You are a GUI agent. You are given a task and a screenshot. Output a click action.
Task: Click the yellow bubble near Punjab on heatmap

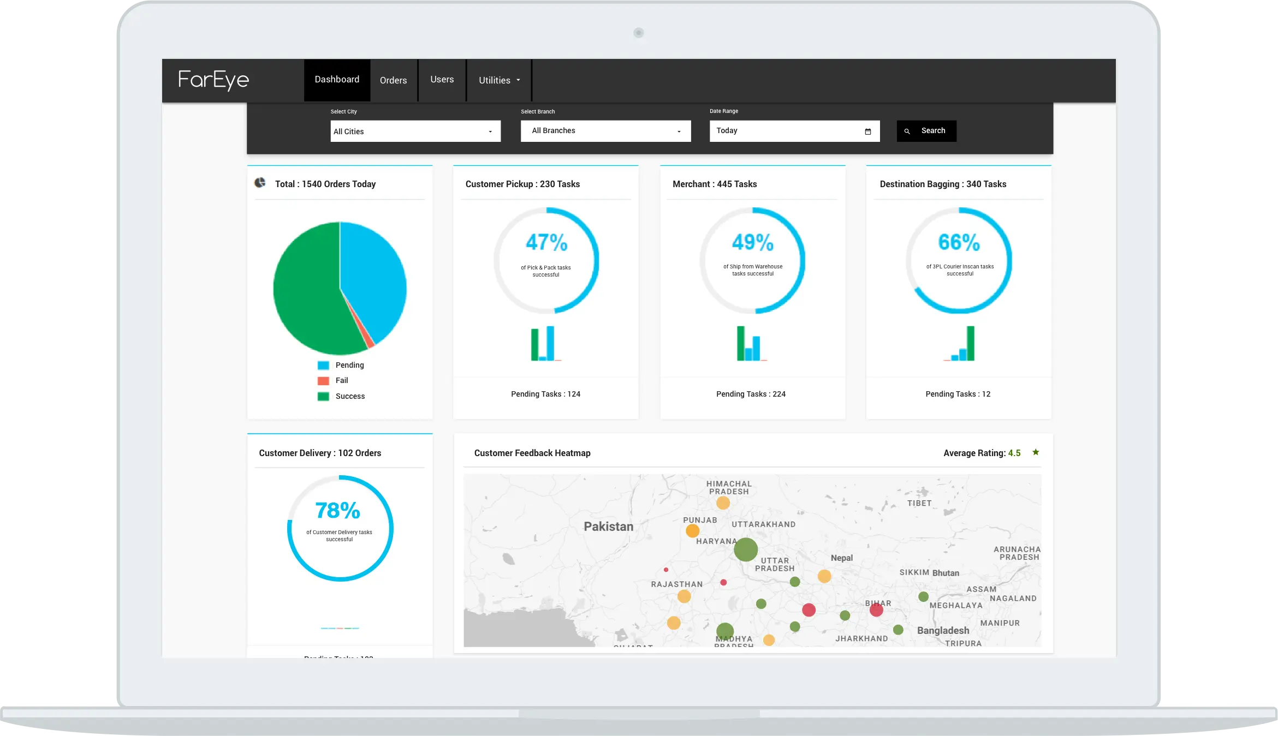693,529
